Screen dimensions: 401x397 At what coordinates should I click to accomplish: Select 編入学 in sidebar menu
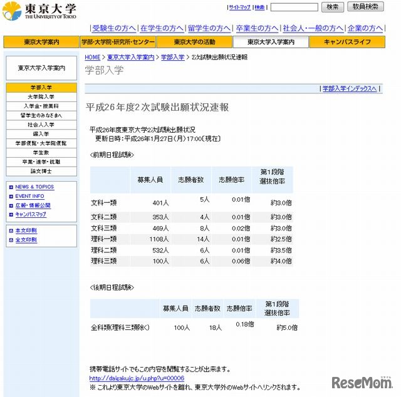[x=41, y=134]
